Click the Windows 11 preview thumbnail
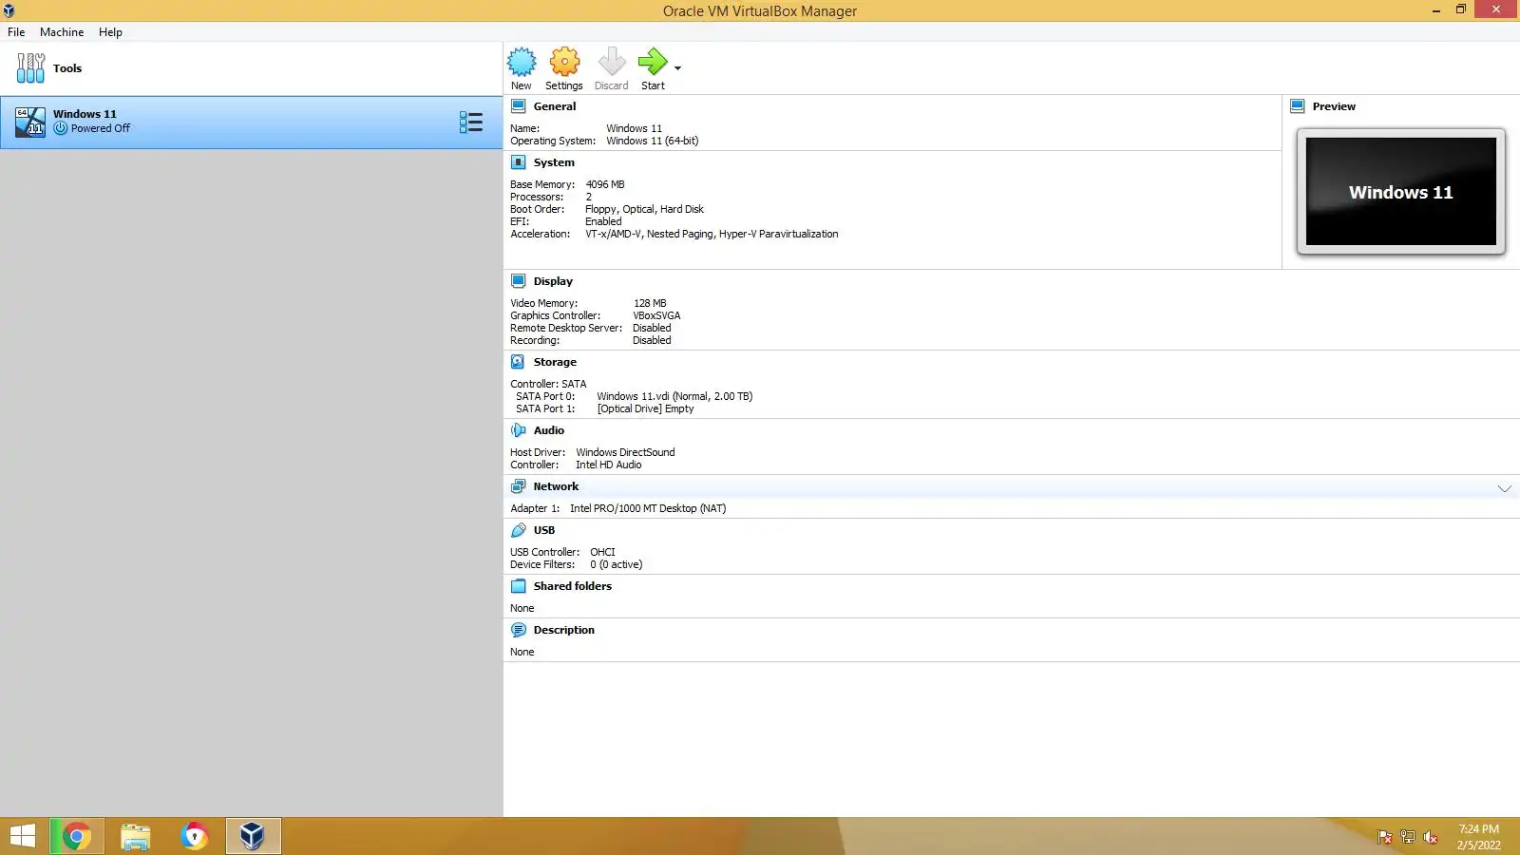Screen dimensions: 1520x855 pyautogui.click(x=1401, y=192)
